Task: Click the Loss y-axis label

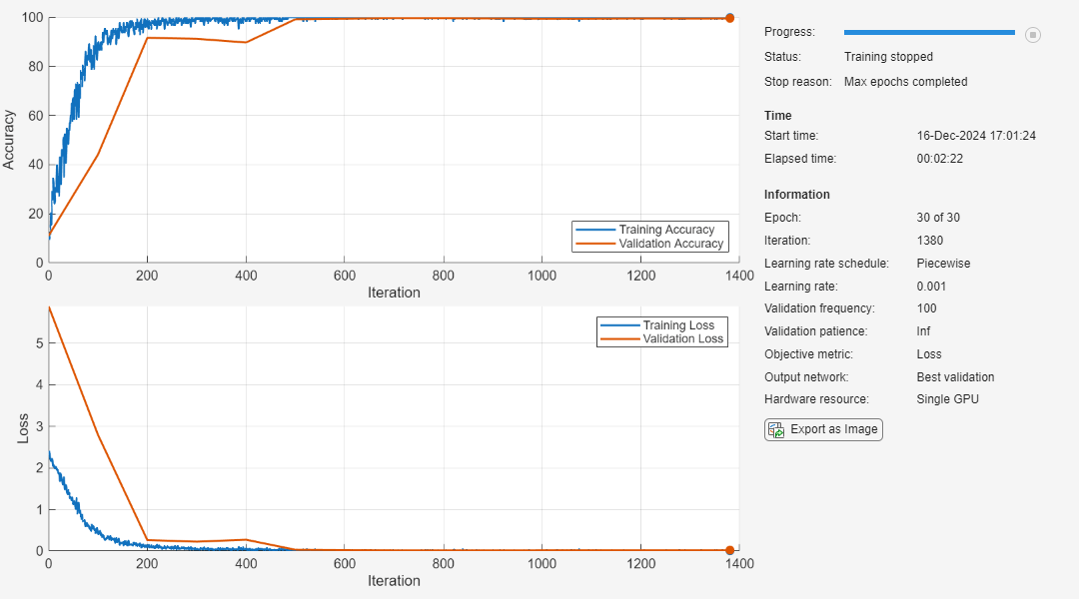Action: (22, 429)
